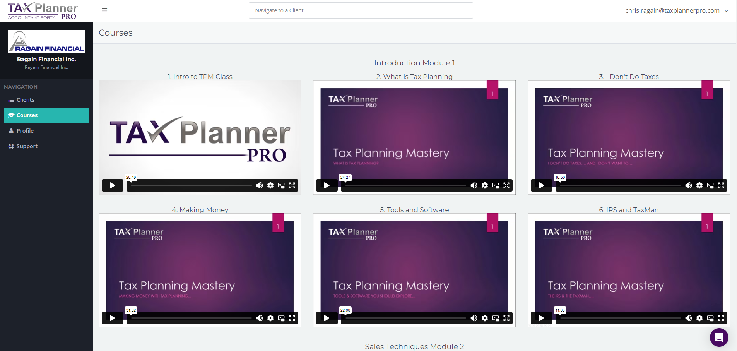The width and height of the screenshot is (737, 351).
Task: Click the Courses page heading
Action: point(116,33)
